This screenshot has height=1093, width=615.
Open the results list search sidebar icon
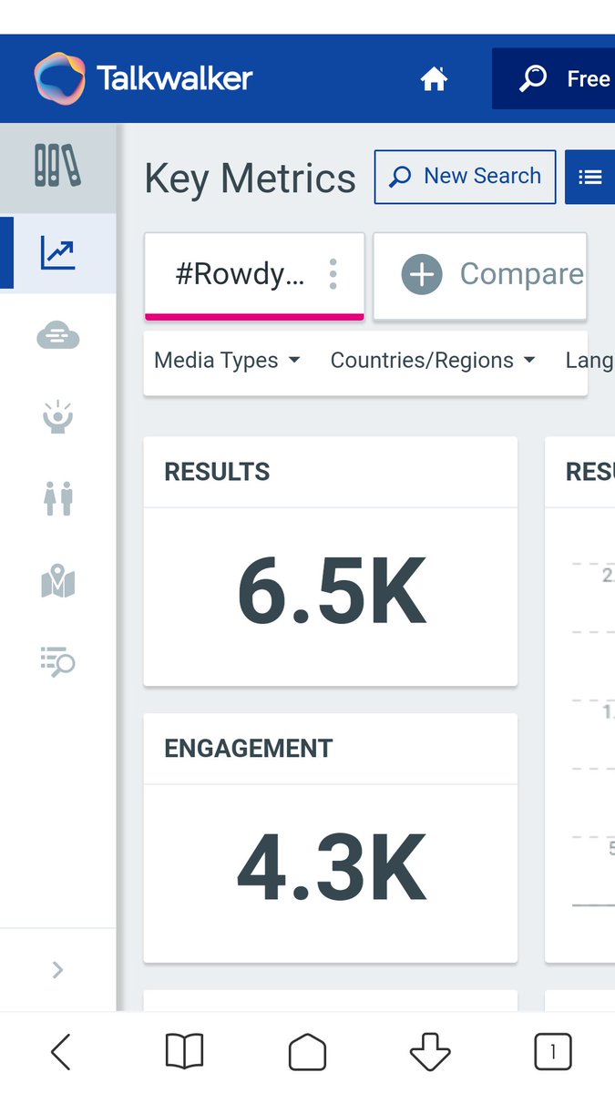(58, 661)
